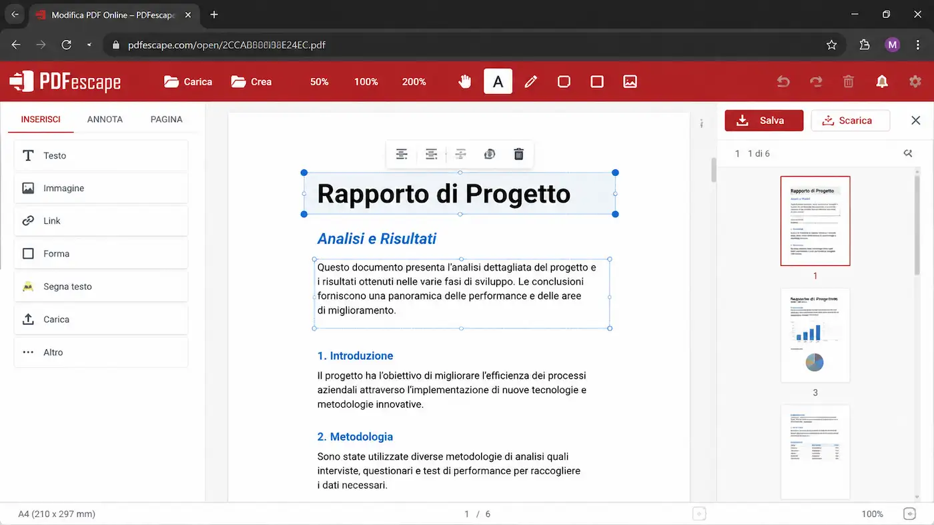The image size is (934, 525).
Task: Set zoom to 200%
Action: coord(414,81)
